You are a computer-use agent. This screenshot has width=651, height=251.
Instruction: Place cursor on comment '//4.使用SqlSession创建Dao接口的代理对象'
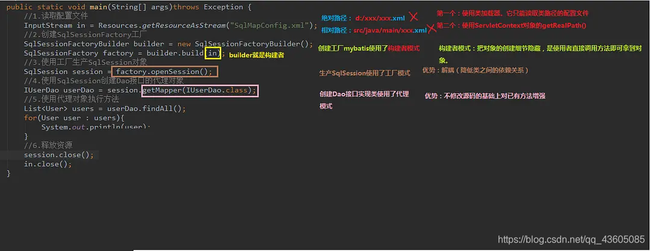pyautogui.click(x=104, y=81)
